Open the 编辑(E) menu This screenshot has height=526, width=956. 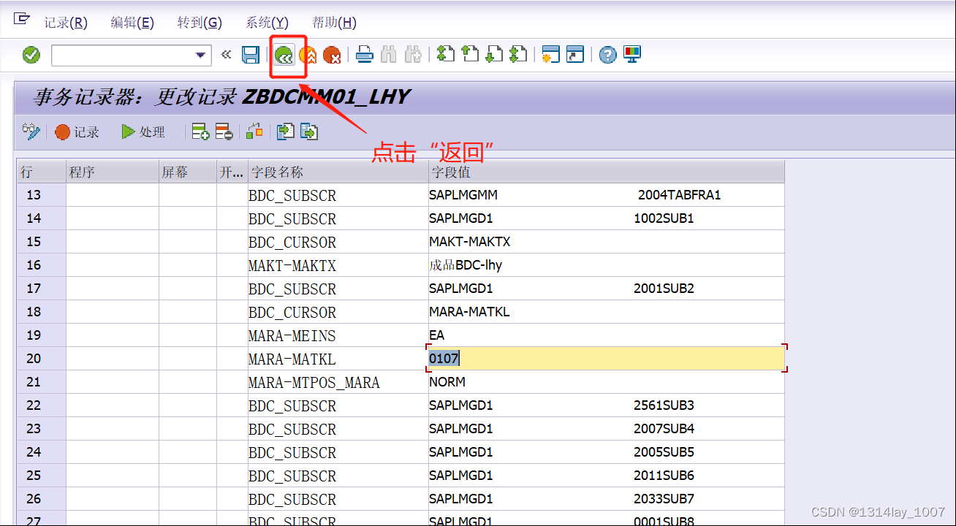(x=132, y=23)
